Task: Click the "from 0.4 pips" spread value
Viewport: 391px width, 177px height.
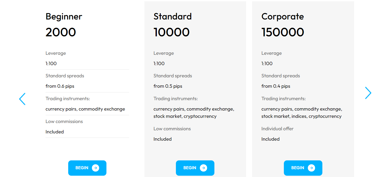Action: (276, 86)
